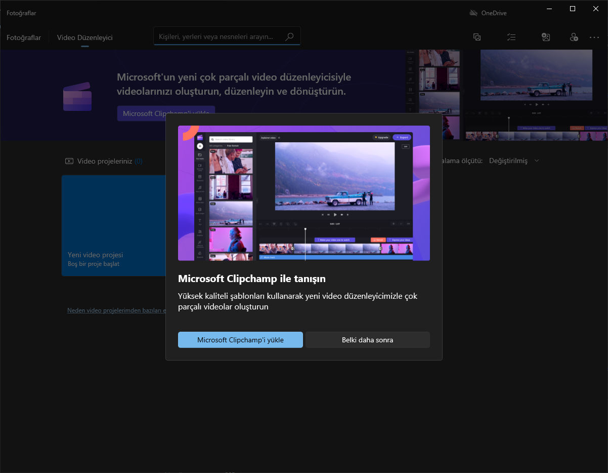Install Clipchamp from the dialog's blue button

coord(240,340)
